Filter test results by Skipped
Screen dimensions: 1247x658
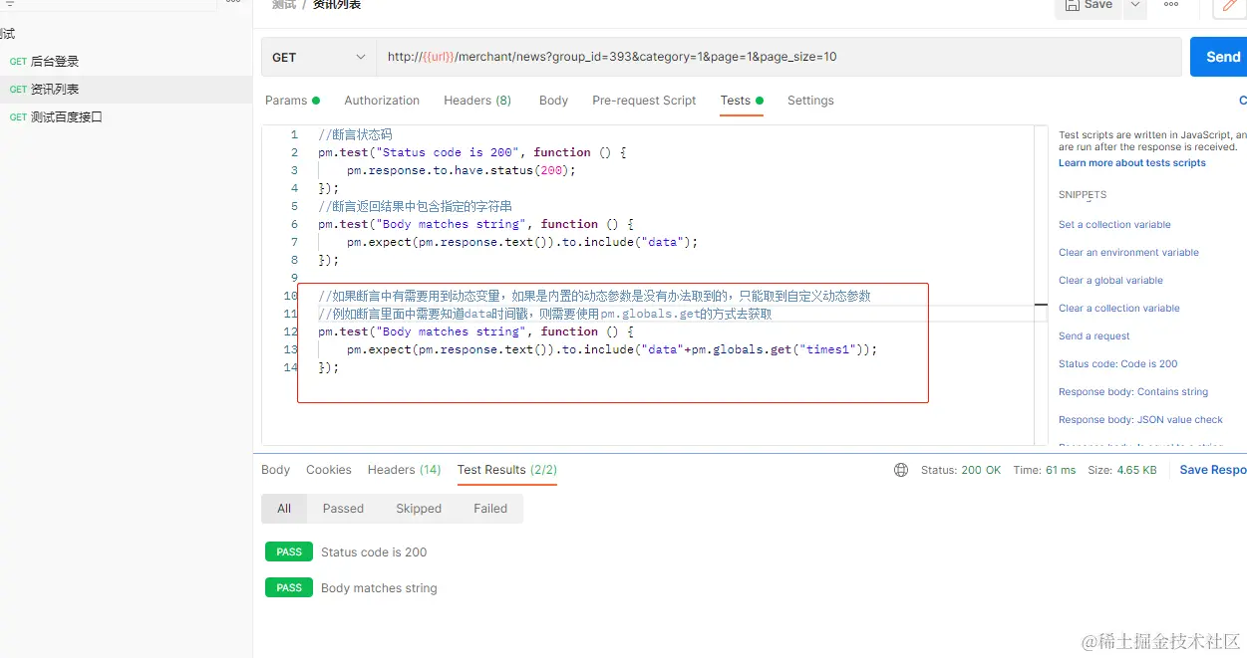click(x=419, y=509)
